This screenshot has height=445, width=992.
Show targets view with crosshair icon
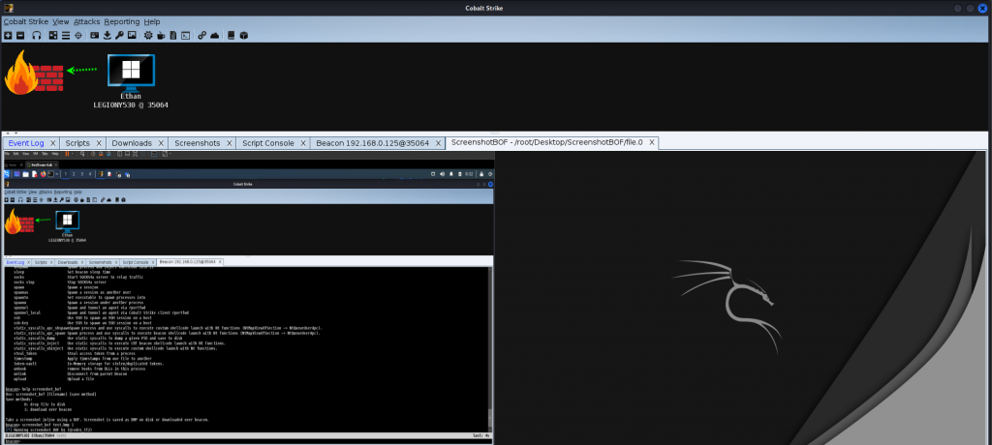pos(78,36)
